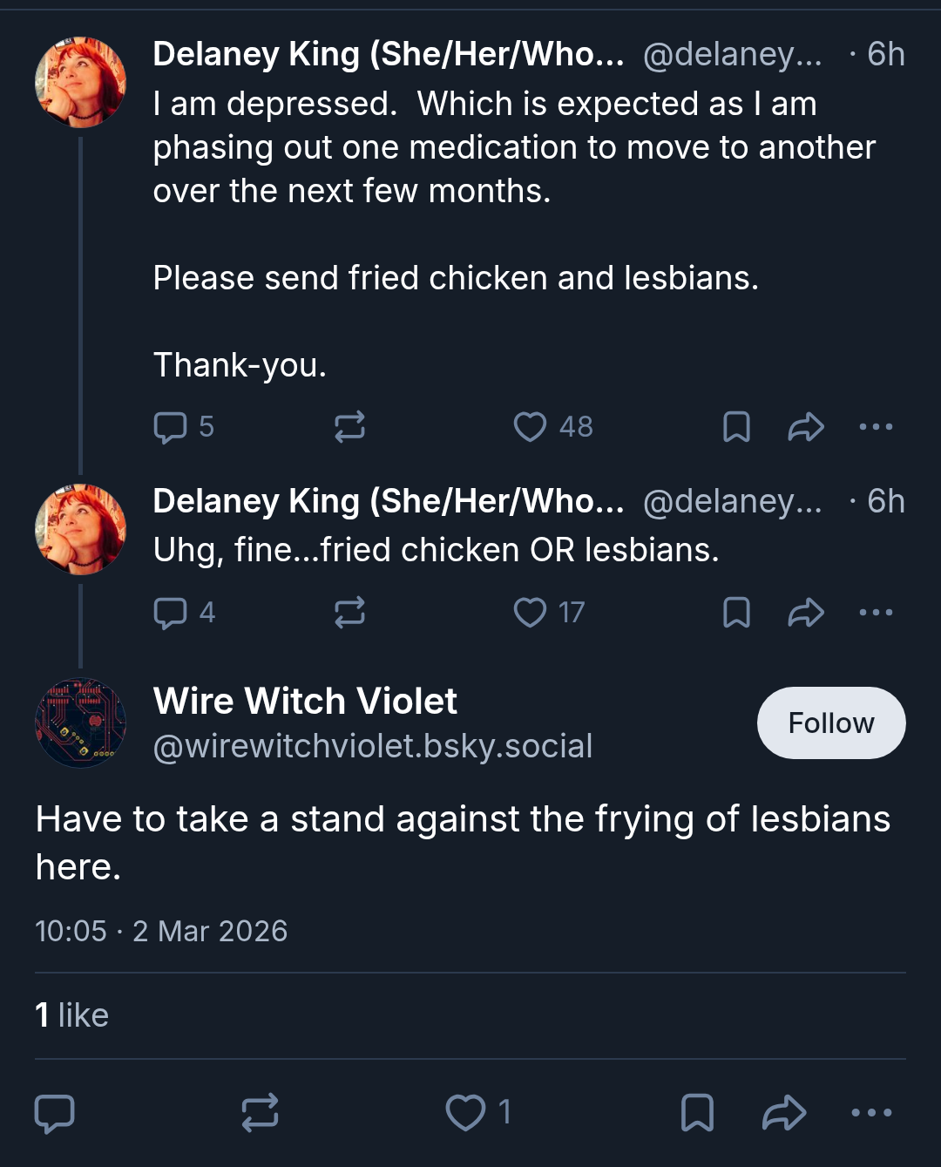Open Wire Witch Violet's circuit board avatar
Viewport: 941px width, 1167px height.
point(80,723)
